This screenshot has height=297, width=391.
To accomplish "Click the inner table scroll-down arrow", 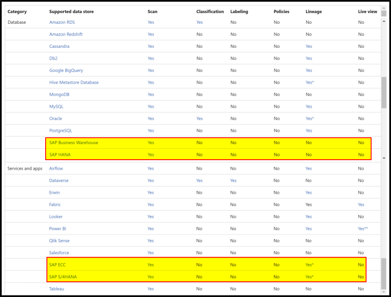I will coord(384,158).
